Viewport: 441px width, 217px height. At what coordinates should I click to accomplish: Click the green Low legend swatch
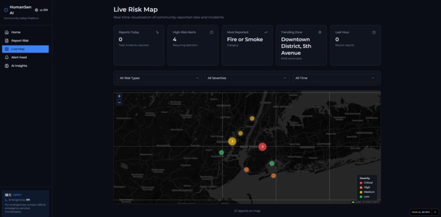[x=361, y=197]
